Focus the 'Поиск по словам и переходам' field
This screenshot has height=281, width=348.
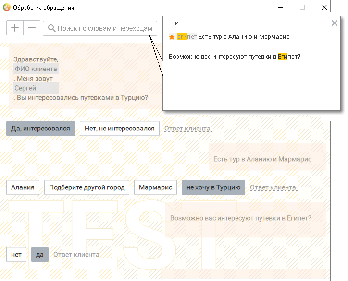(100, 28)
